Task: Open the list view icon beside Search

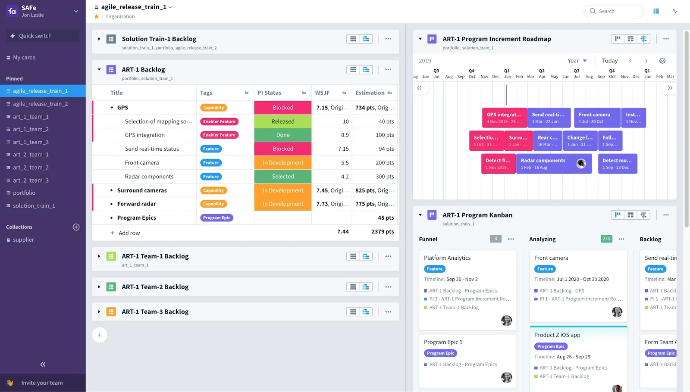Action: click(656, 11)
